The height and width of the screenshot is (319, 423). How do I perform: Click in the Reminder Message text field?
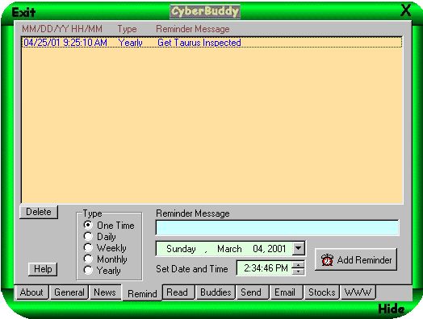coord(278,227)
